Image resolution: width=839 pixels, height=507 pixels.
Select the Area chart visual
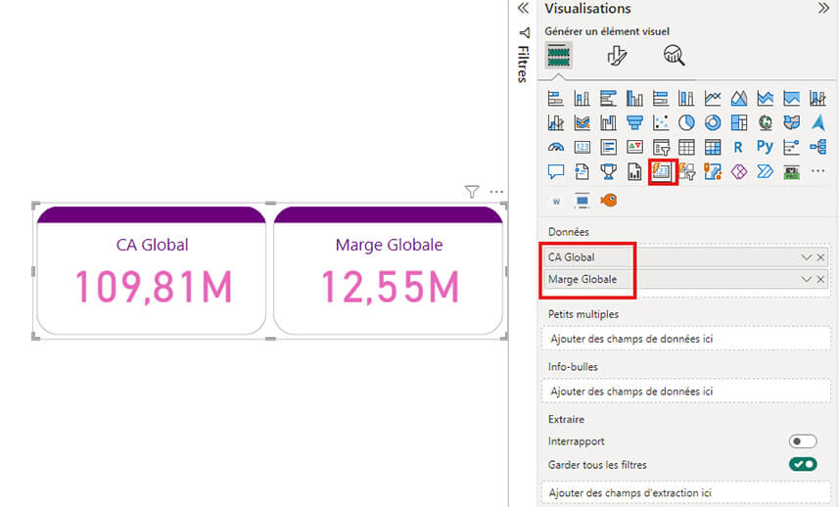click(x=739, y=99)
